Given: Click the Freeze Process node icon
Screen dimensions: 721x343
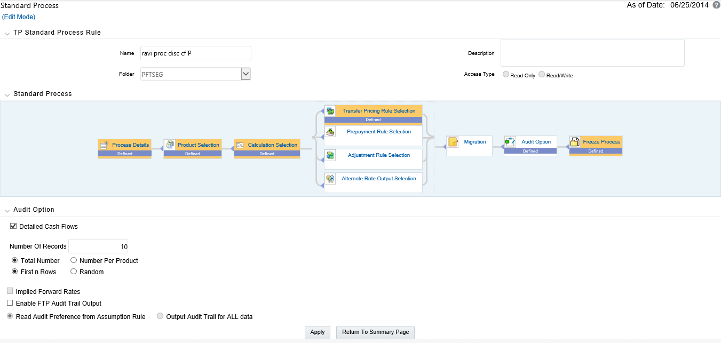Looking at the screenshot, I should tap(575, 142).
